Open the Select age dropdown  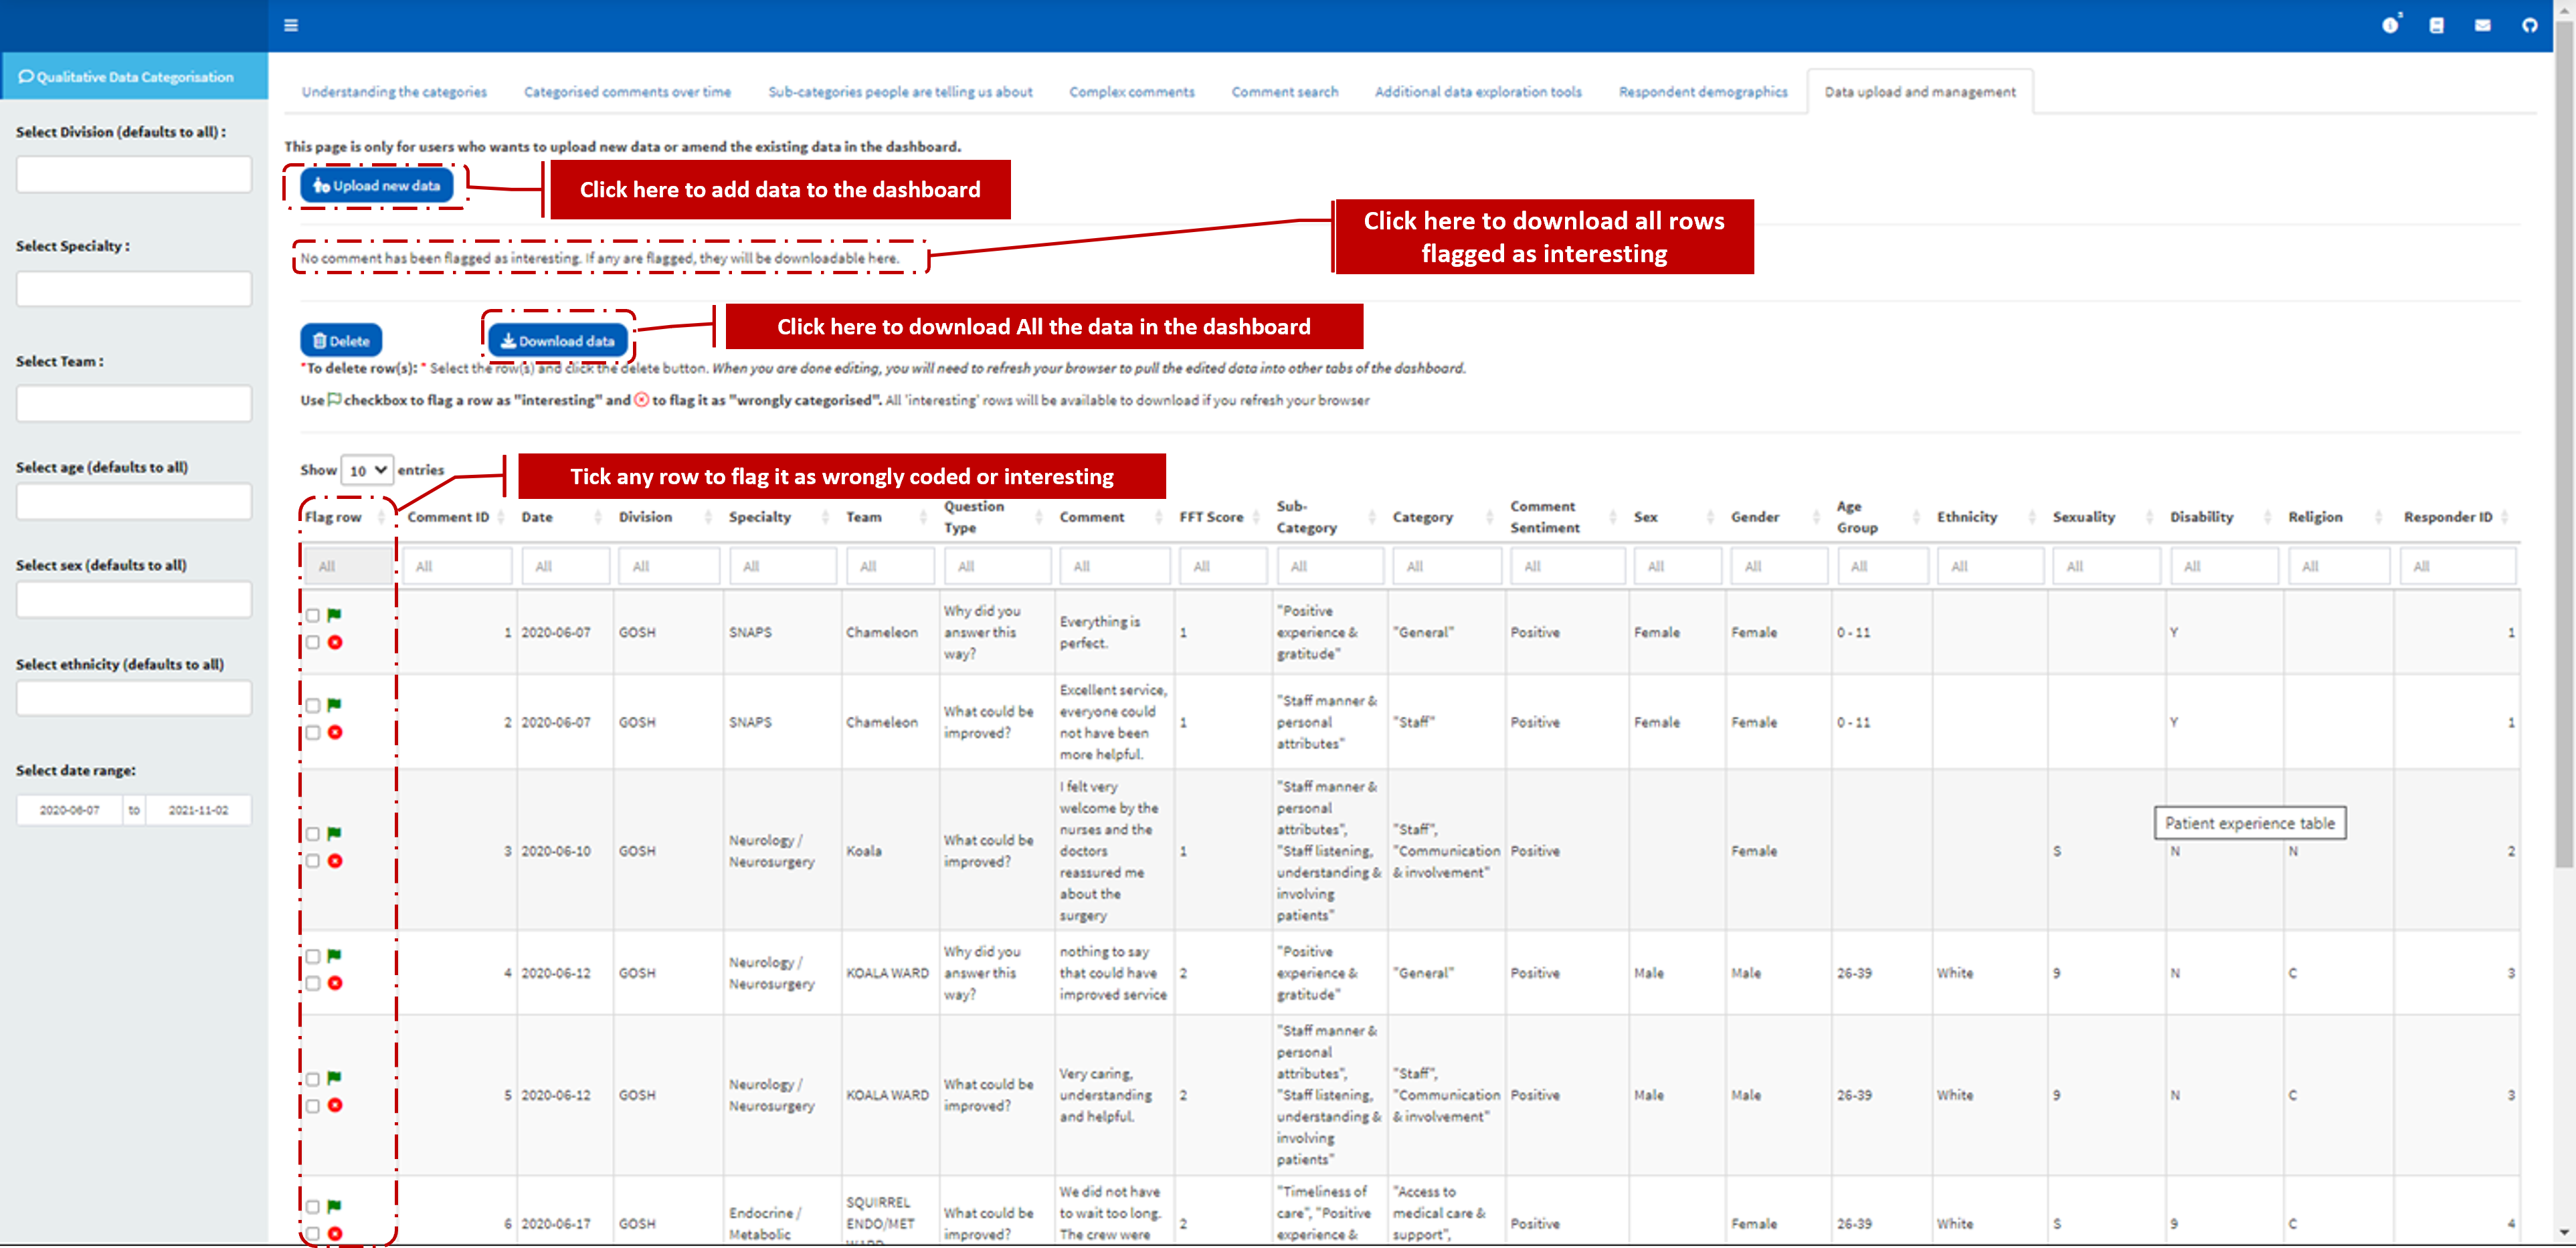pos(134,502)
